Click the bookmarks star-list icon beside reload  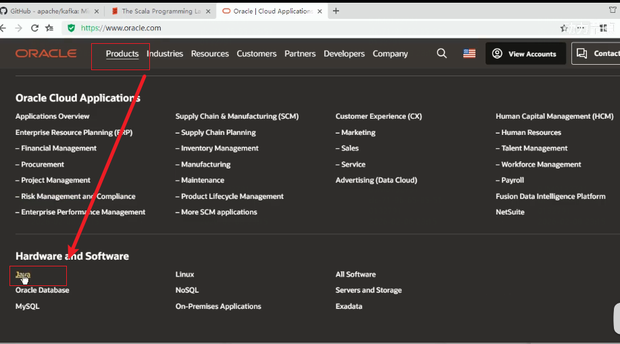[49, 28]
